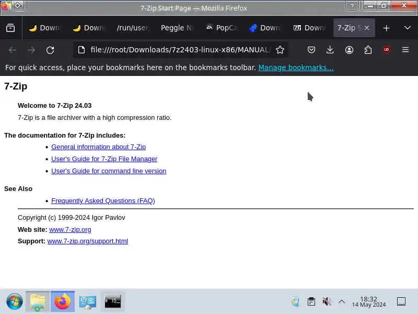Go back with the back arrow
The height and width of the screenshot is (314, 418).
pyautogui.click(x=13, y=50)
